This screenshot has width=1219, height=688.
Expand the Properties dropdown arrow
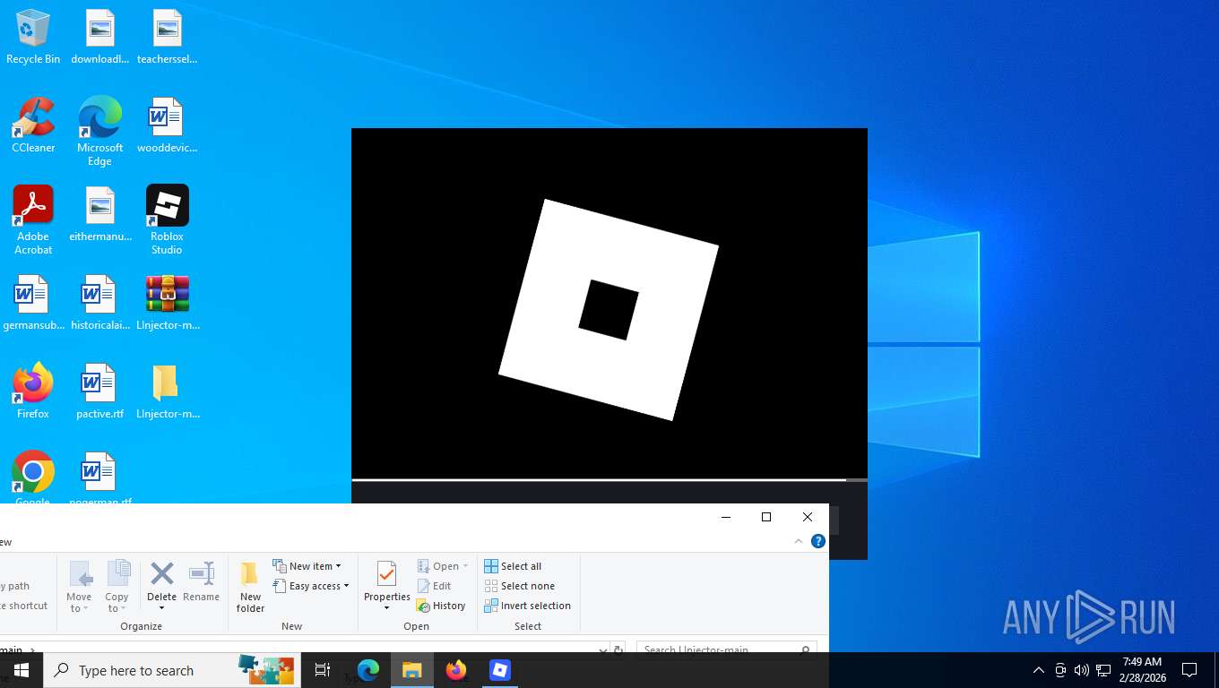pyautogui.click(x=387, y=608)
